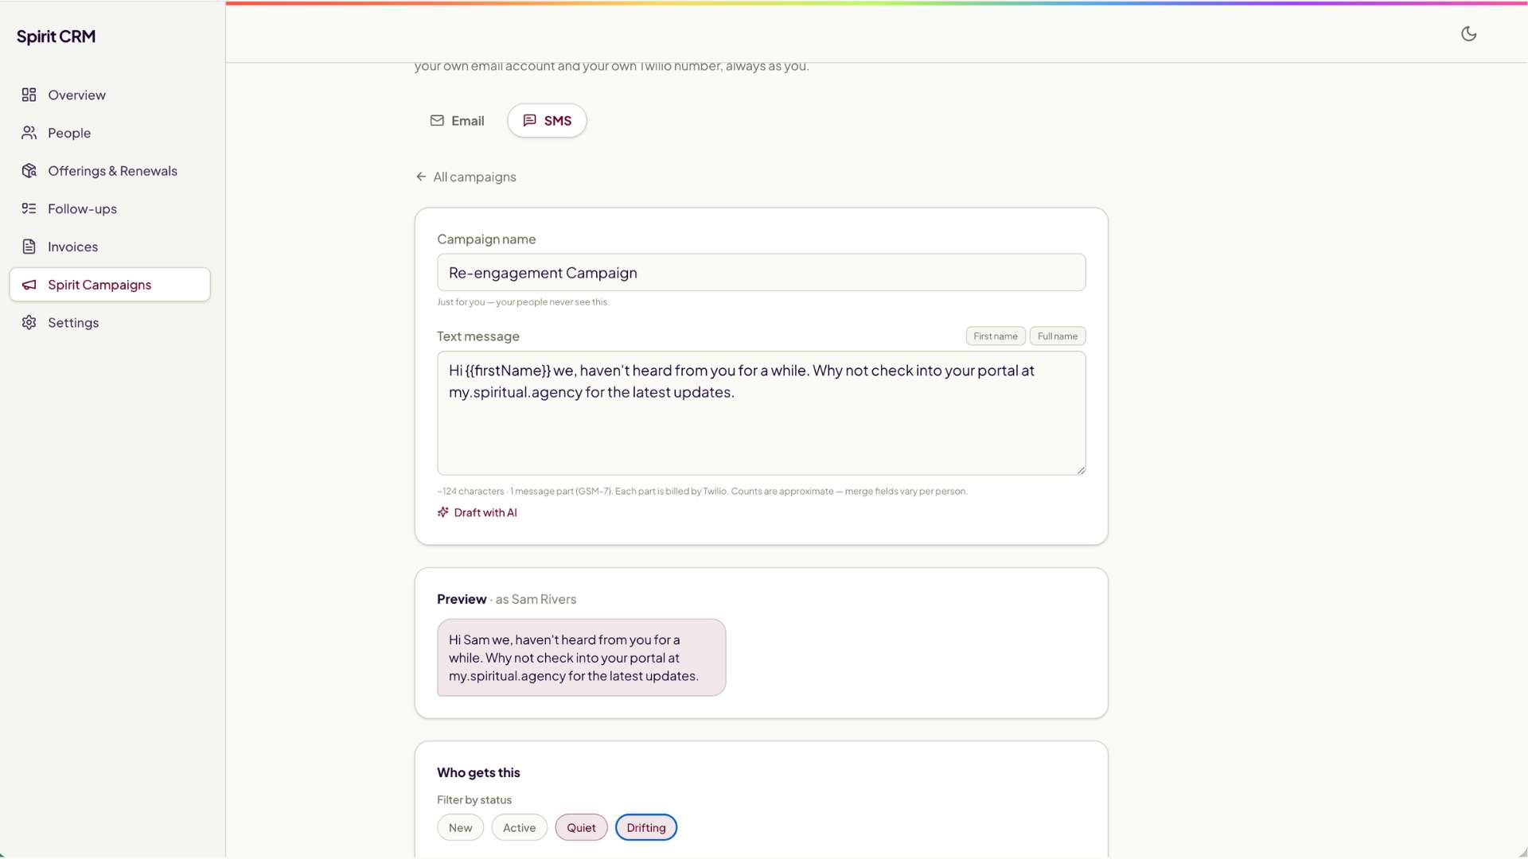Click the Settings gear icon in the sidebar
The width and height of the screenshot is (1528, 859).
tap(29, 322)
